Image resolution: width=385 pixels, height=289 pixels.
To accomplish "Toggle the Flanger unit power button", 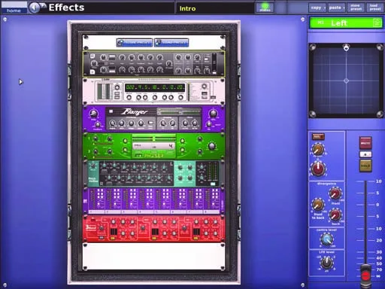I will (x=111, y=111).
